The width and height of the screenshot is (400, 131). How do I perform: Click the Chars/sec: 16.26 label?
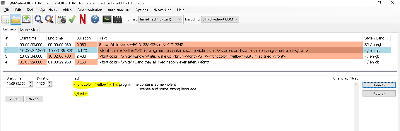click(346, 78)
